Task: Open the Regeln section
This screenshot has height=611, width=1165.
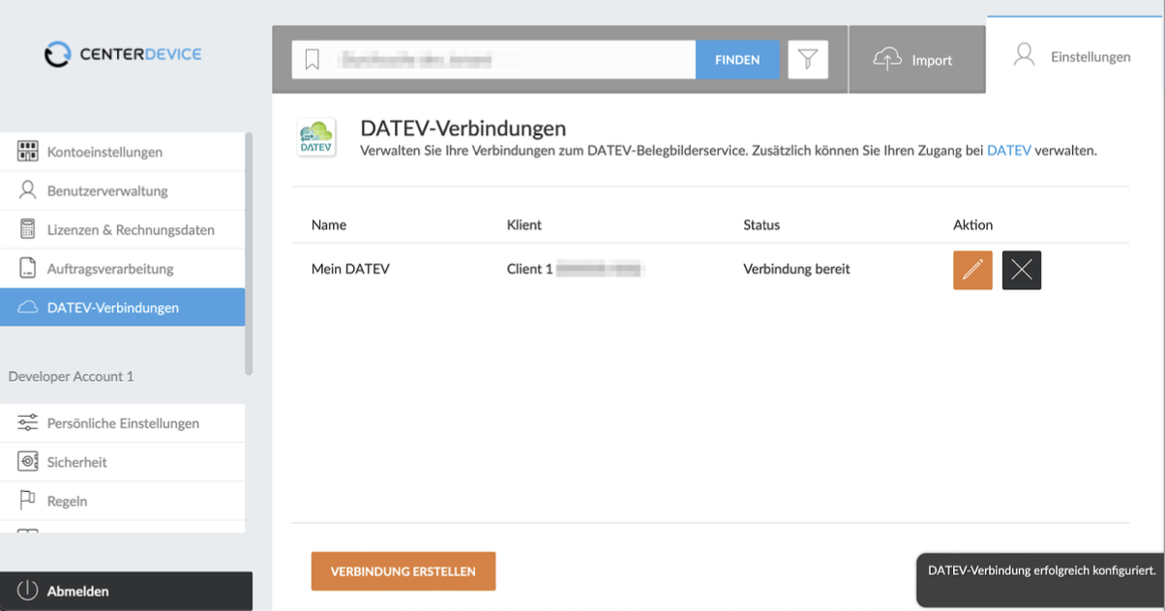Action: coord(122,501)
